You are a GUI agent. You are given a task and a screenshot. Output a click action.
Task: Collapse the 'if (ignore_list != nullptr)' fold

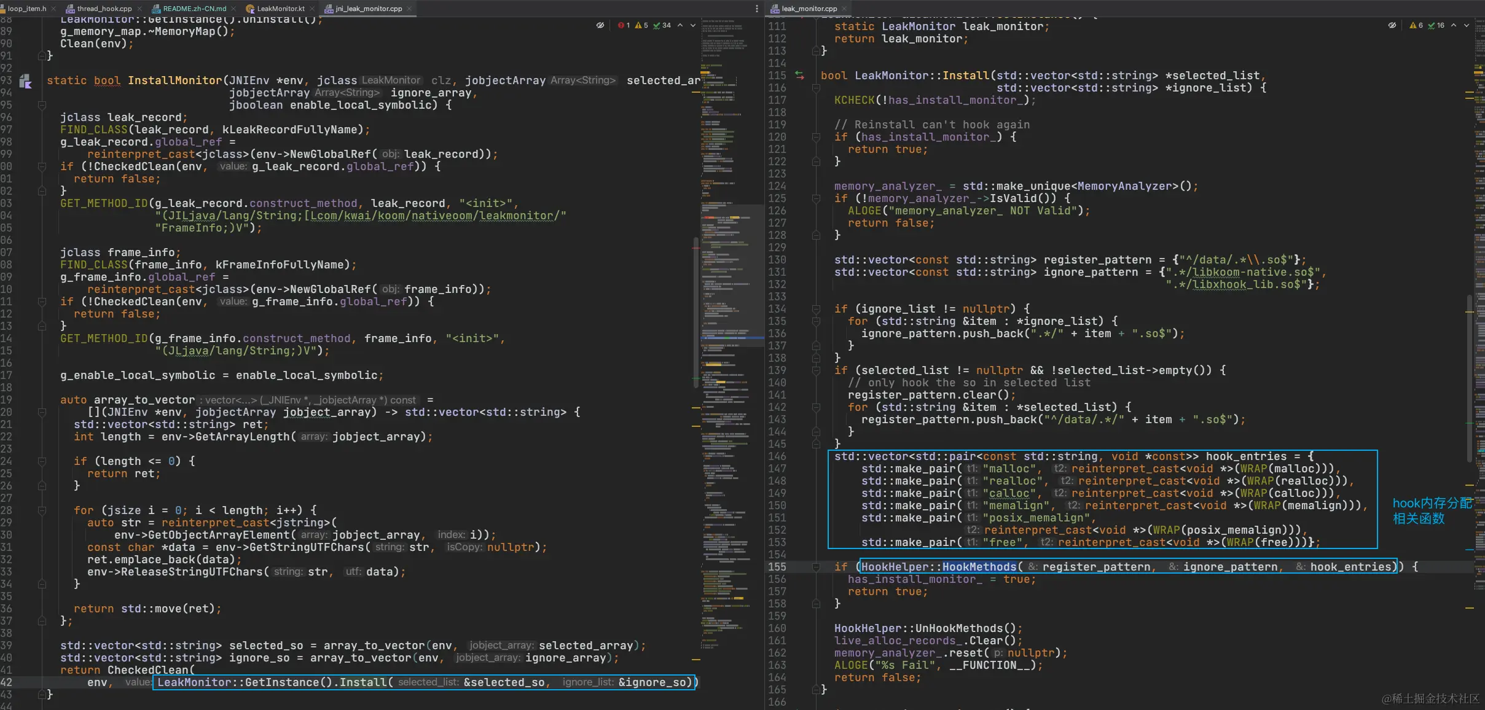click(x=816, y=309)
